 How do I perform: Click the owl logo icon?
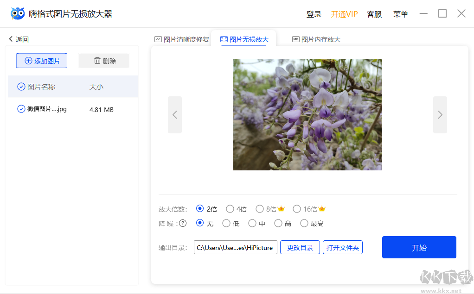click(x=17, y=13)
